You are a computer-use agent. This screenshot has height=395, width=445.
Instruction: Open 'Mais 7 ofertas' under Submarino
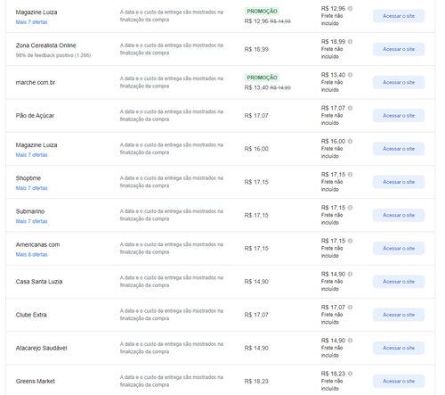[x=31, y=221]
